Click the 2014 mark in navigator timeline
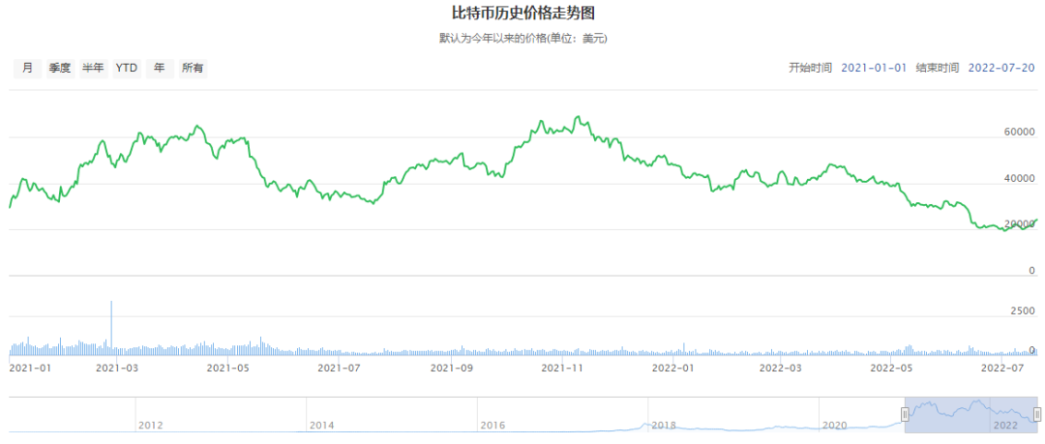Viewport: 1045px width, 444px height. 320,425
